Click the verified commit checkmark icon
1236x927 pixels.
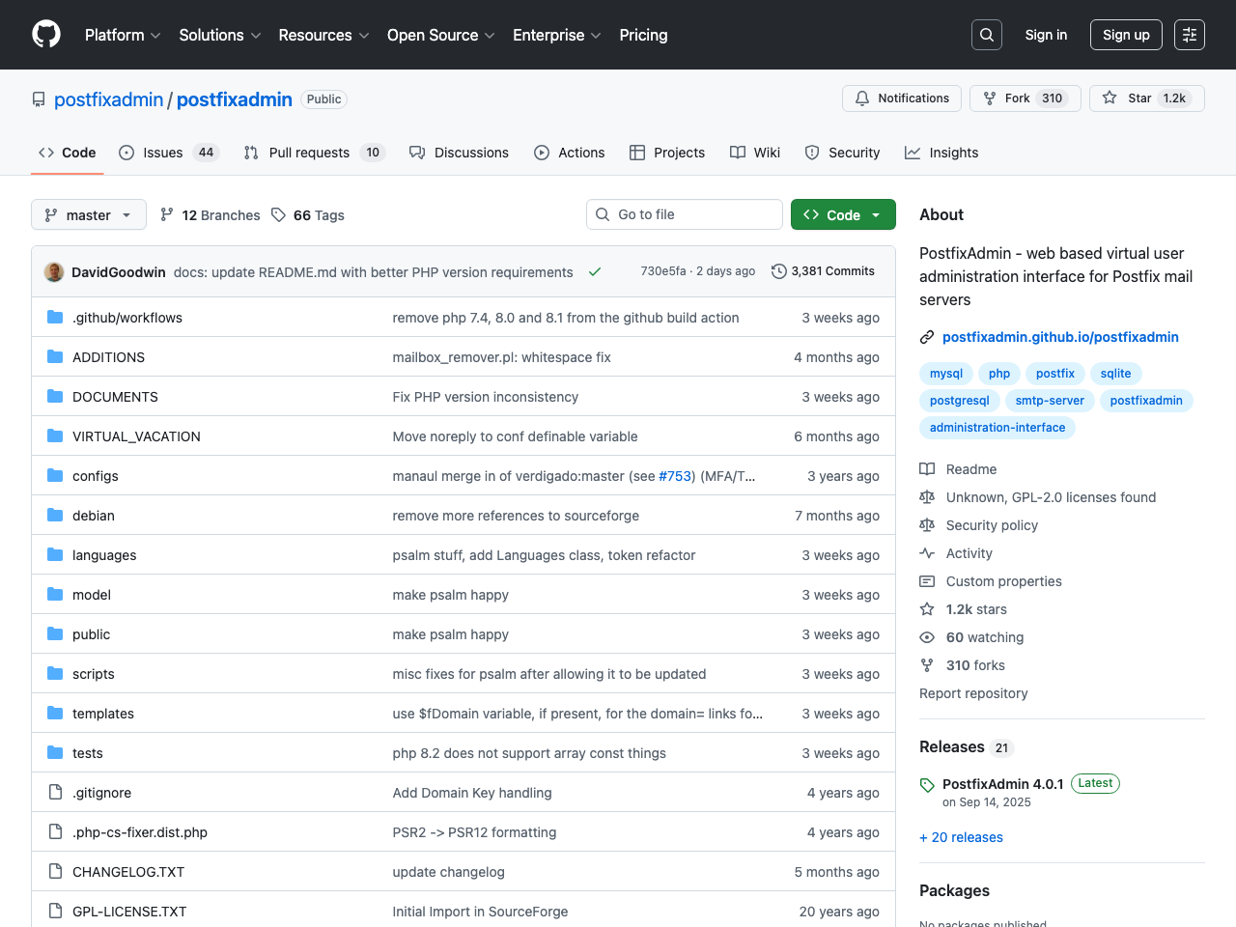(595, 271)
